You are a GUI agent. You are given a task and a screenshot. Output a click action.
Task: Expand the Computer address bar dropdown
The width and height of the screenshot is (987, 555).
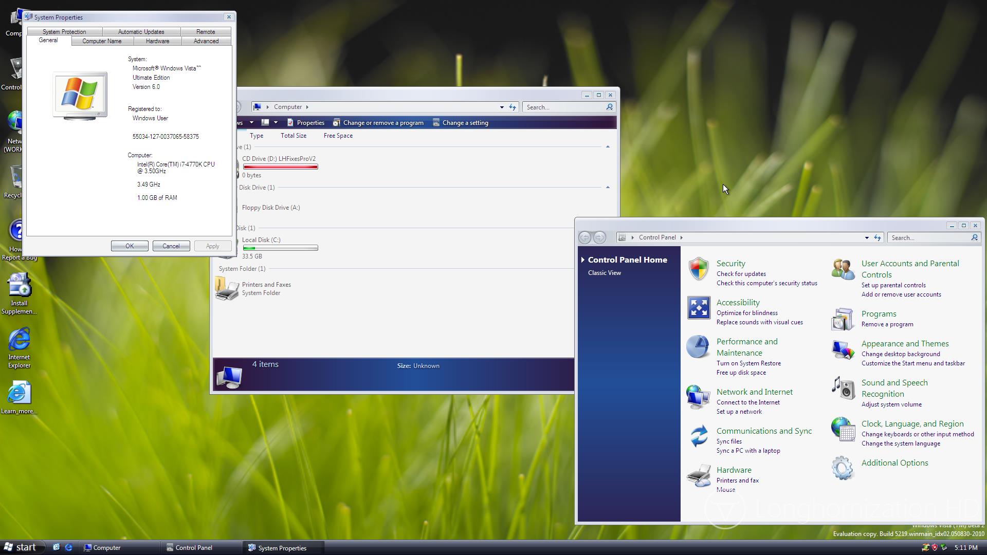point(501,107)
